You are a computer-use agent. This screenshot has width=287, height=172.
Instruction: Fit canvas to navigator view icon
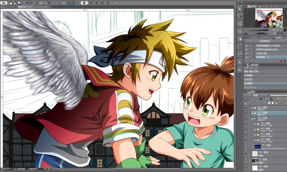point(285,30)
